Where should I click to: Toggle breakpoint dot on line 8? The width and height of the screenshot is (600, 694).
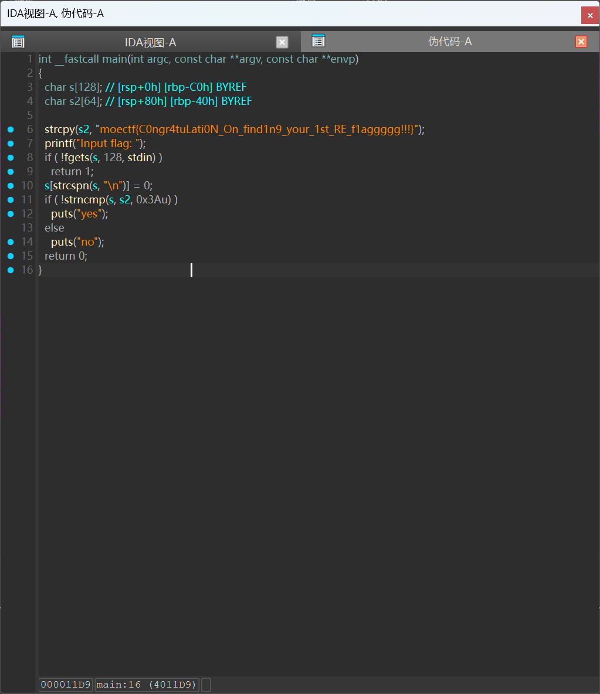[11, 158]
